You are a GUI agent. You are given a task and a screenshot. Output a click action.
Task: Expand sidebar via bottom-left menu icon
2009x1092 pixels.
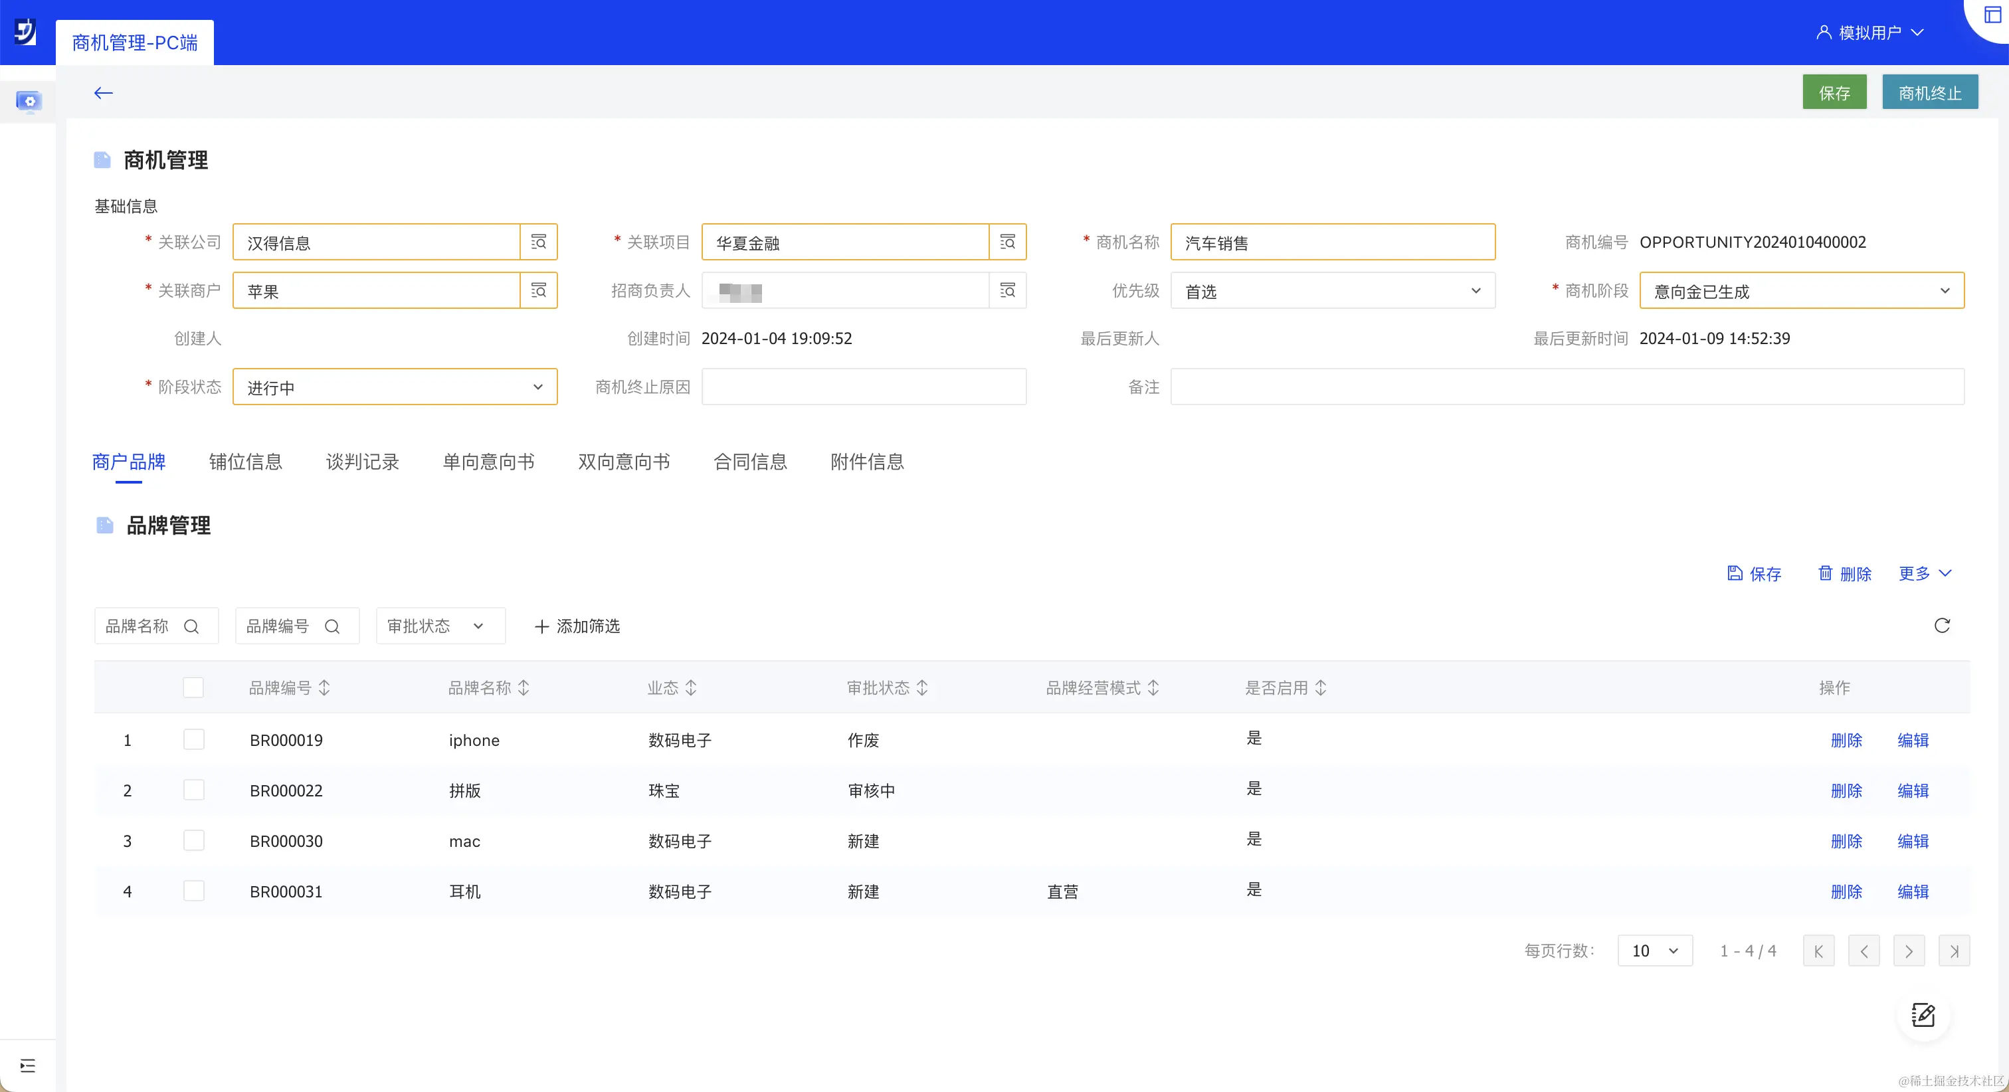pyautogui.click(x=28, y=1065)
